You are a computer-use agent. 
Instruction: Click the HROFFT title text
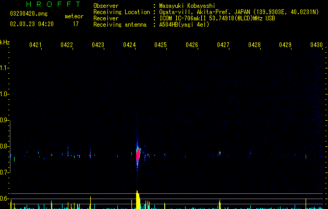tap(53, 4)
